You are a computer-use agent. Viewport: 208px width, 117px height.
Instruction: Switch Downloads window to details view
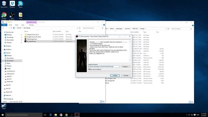pos(101,101)
